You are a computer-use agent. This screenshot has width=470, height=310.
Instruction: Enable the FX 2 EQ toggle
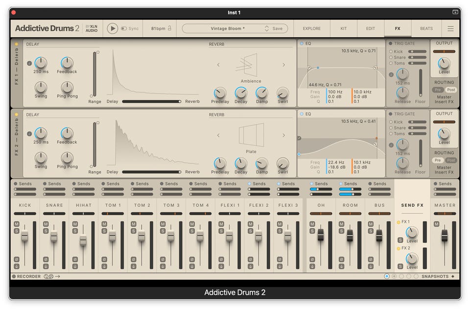(x=302, y=114)
